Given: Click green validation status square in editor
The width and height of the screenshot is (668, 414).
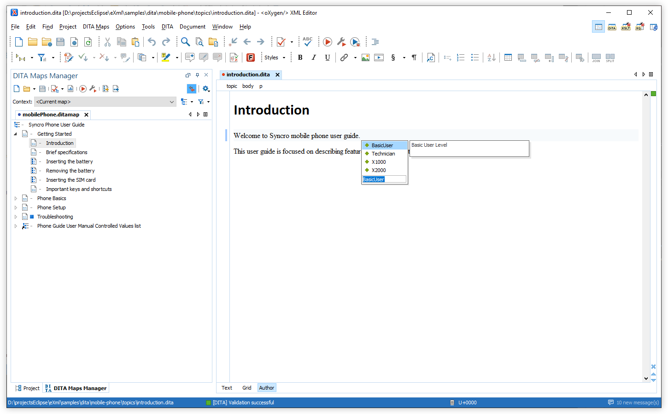Looking at the screenshot, I should (x=653, y=94).
